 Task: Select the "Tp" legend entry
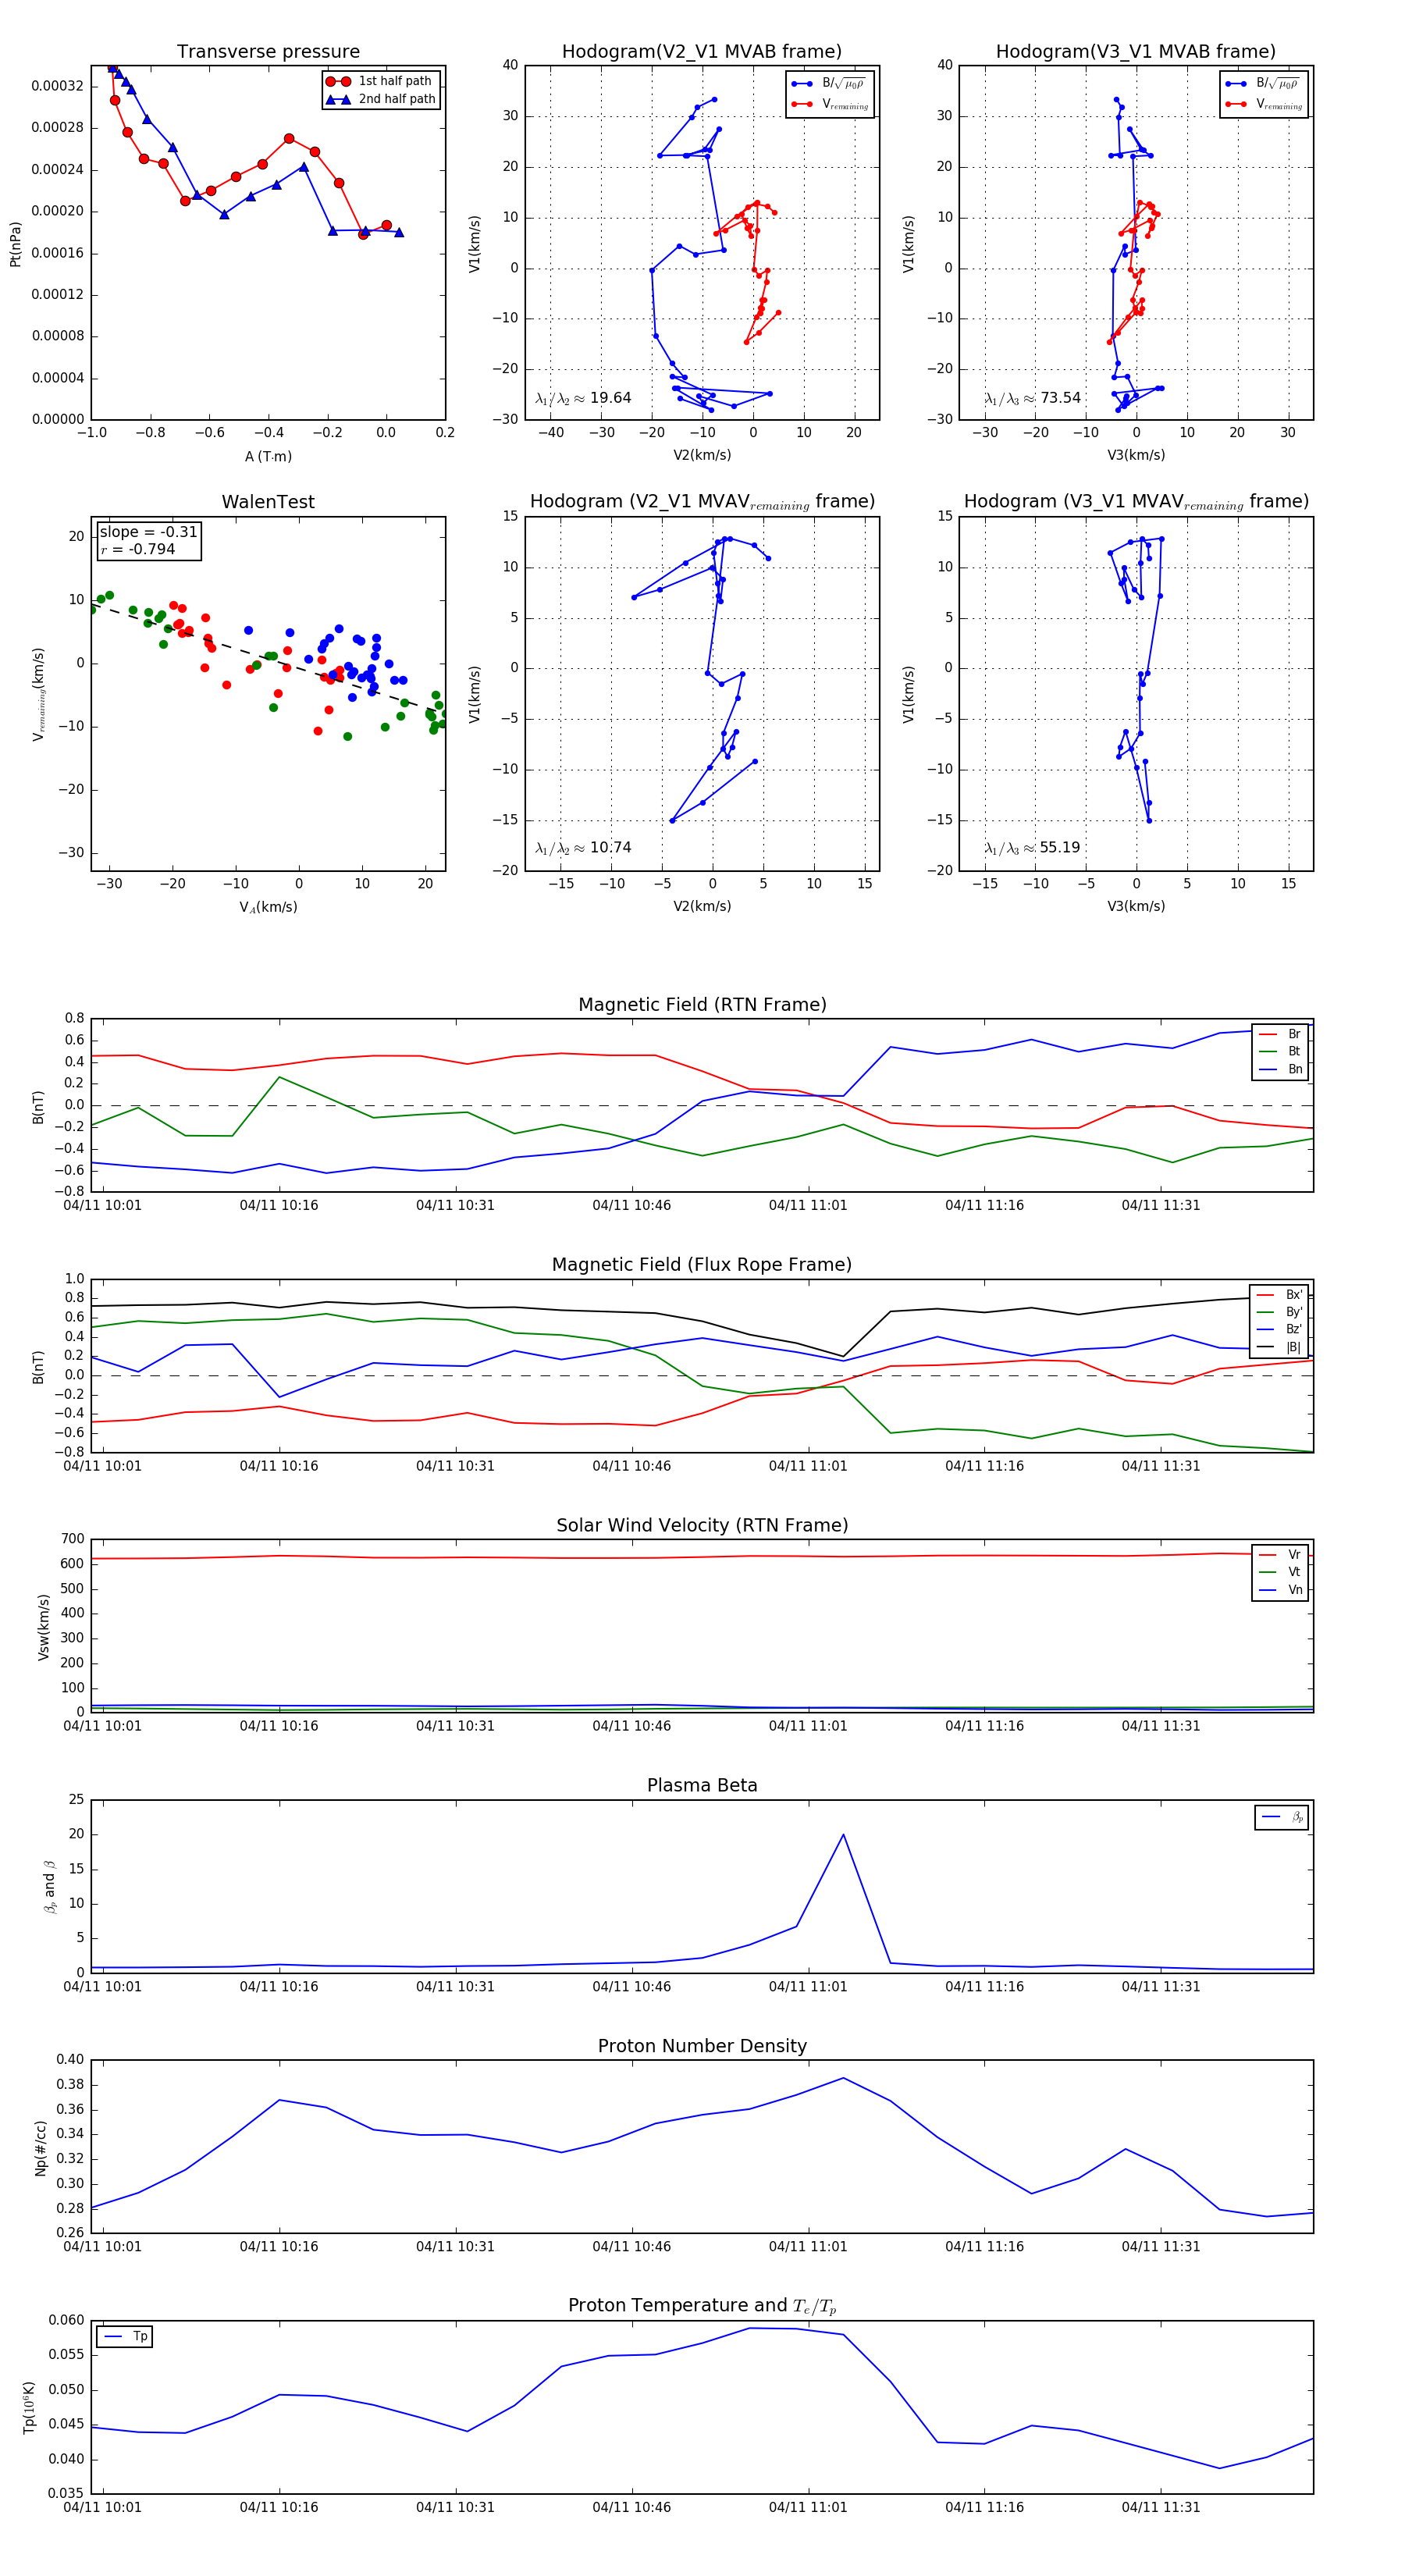126,2337
